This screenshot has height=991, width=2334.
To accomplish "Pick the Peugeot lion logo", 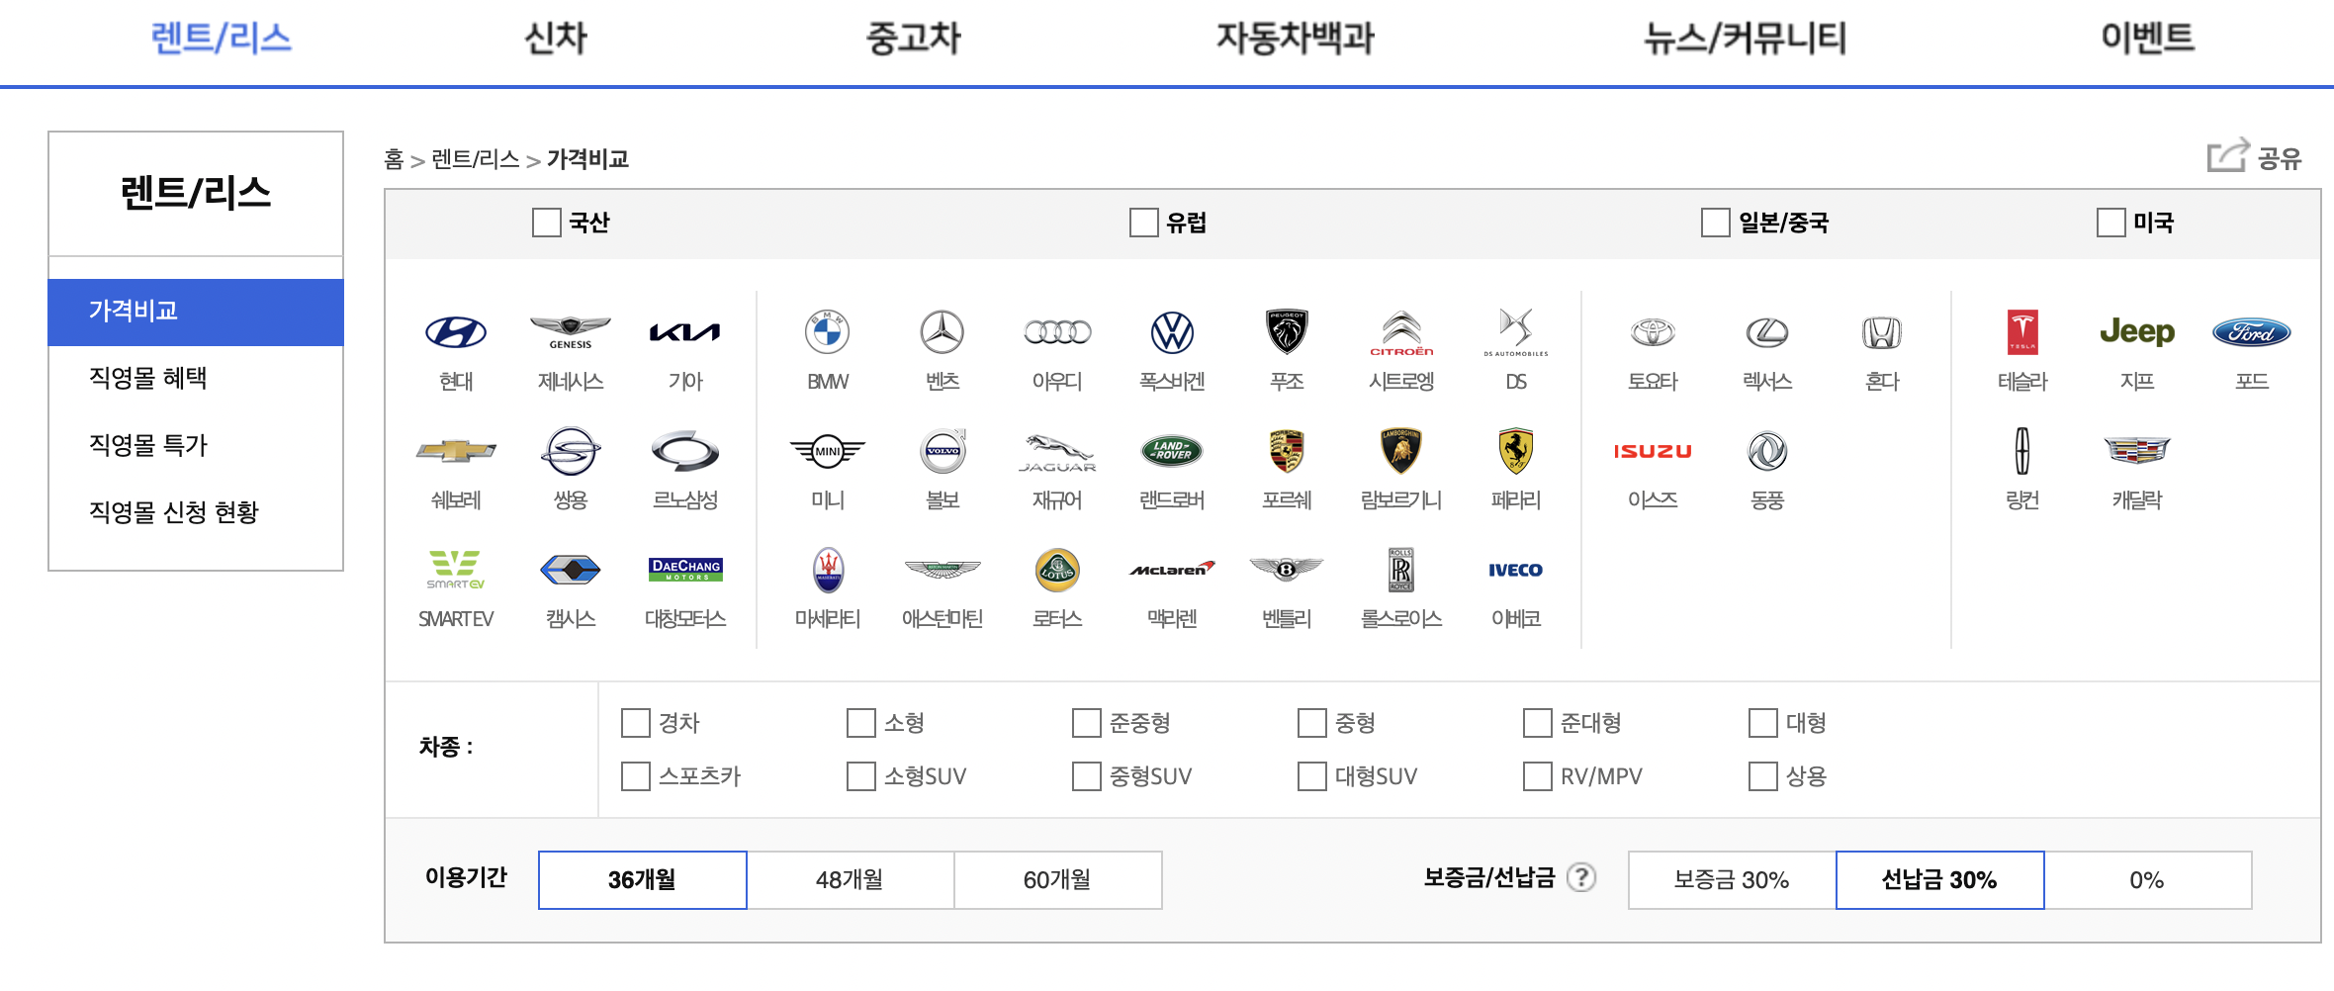I will [x=1287, y=332].
